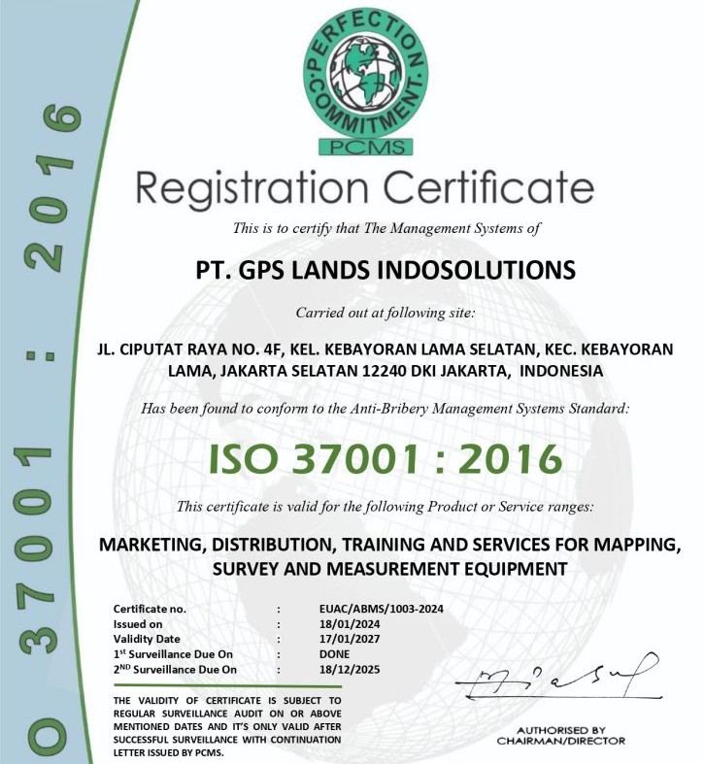Click the 'Validity Date' label

pyautogui.click(x=147, y=639)
